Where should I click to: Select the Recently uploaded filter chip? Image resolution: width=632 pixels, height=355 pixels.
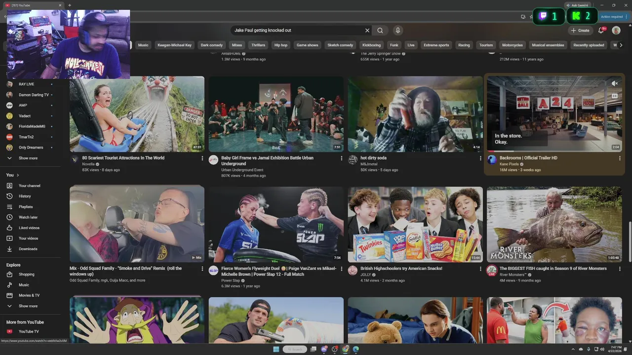pos(589,45)
